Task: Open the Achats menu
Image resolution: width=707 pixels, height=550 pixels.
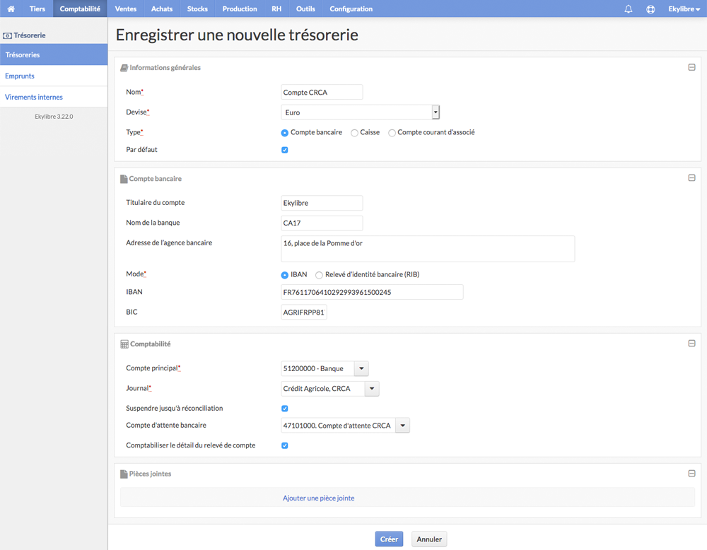Action: click(162, 8)
